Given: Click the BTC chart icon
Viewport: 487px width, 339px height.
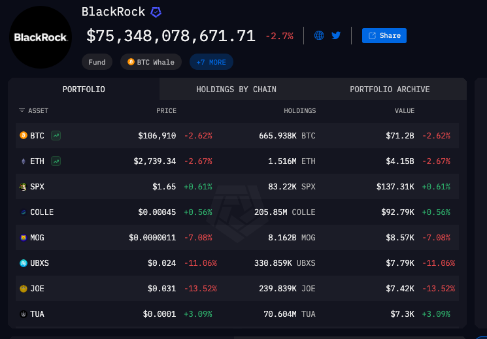Looking at the screenshot, I should point(57,136).
